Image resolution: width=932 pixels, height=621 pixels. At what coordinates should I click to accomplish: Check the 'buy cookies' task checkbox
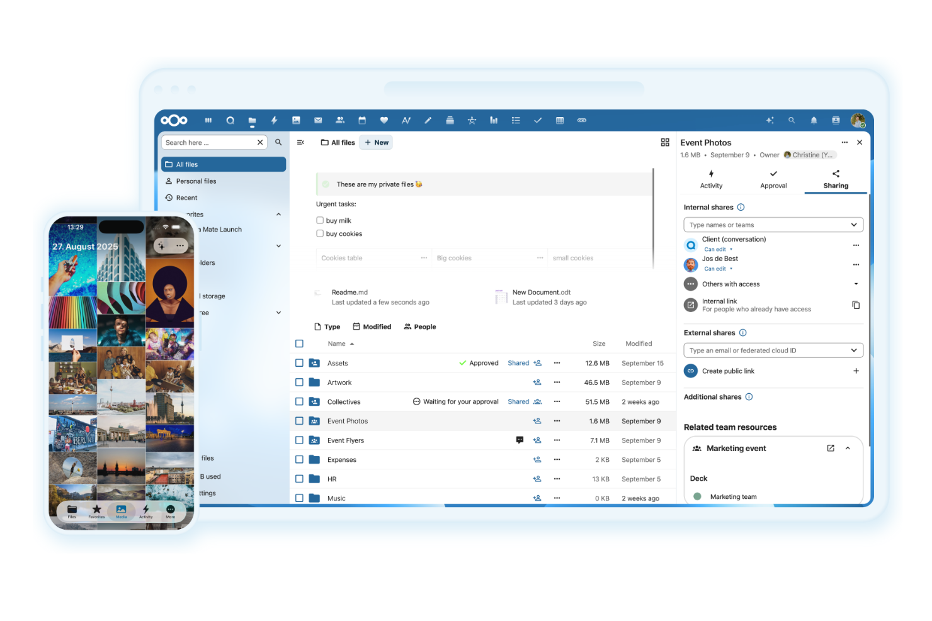pos(320,233)
